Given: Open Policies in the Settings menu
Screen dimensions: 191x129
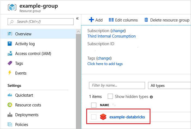Looking at the screenshot, I should tap(22, 125).
